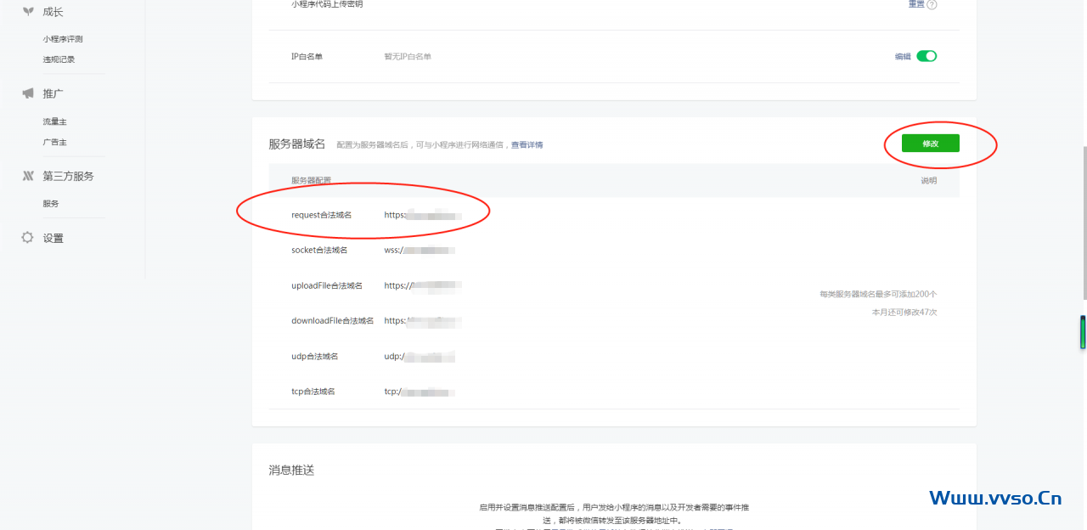Click 编辑 next to IP白名单
1087x530 pixels.
[903, 57]
